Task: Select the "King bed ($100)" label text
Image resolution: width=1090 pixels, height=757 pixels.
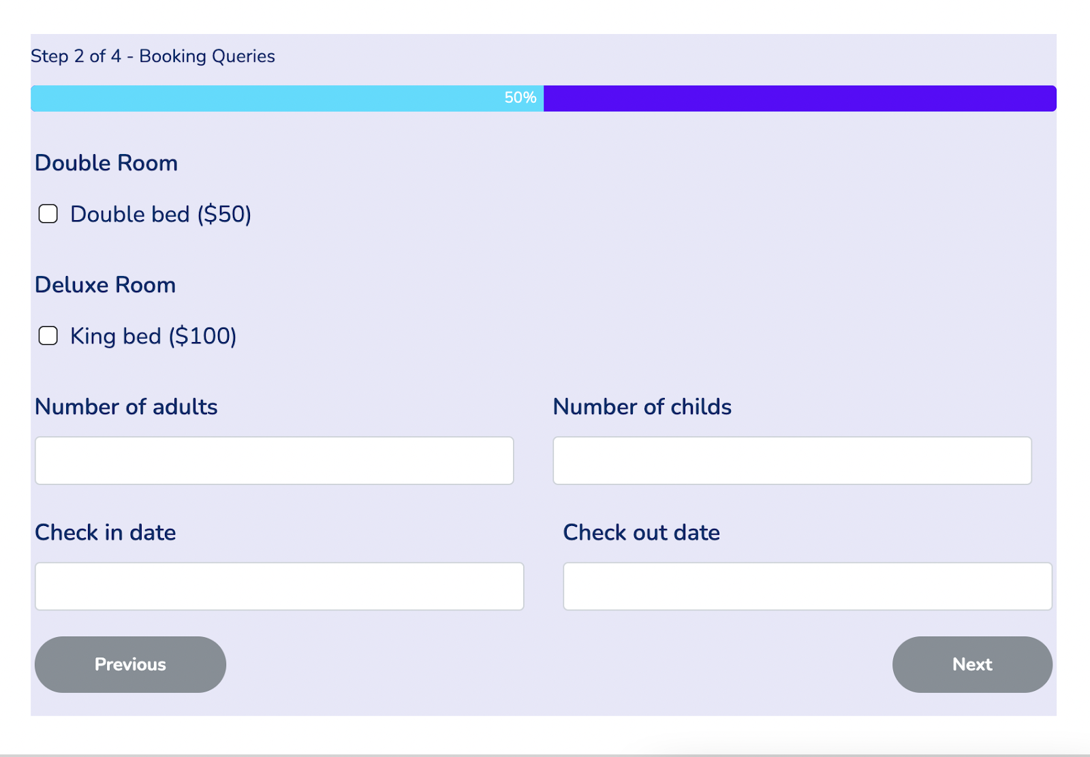Action: pyautogui.click(x=153, y=337)
